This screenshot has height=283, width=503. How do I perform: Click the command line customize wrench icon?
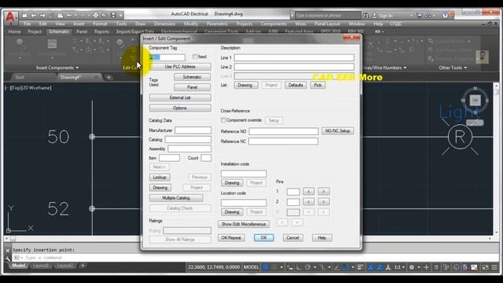pyautogui.click(x=8, y=259)
